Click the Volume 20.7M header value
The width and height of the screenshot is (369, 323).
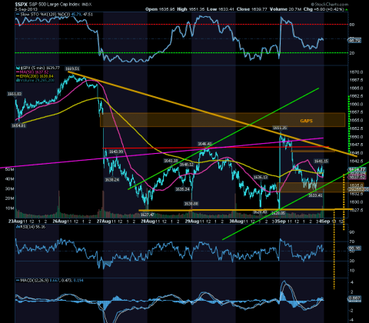point(285,9)
